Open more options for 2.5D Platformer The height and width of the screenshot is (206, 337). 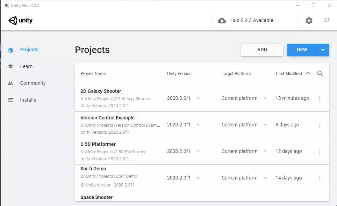click(x=320, y=152)
